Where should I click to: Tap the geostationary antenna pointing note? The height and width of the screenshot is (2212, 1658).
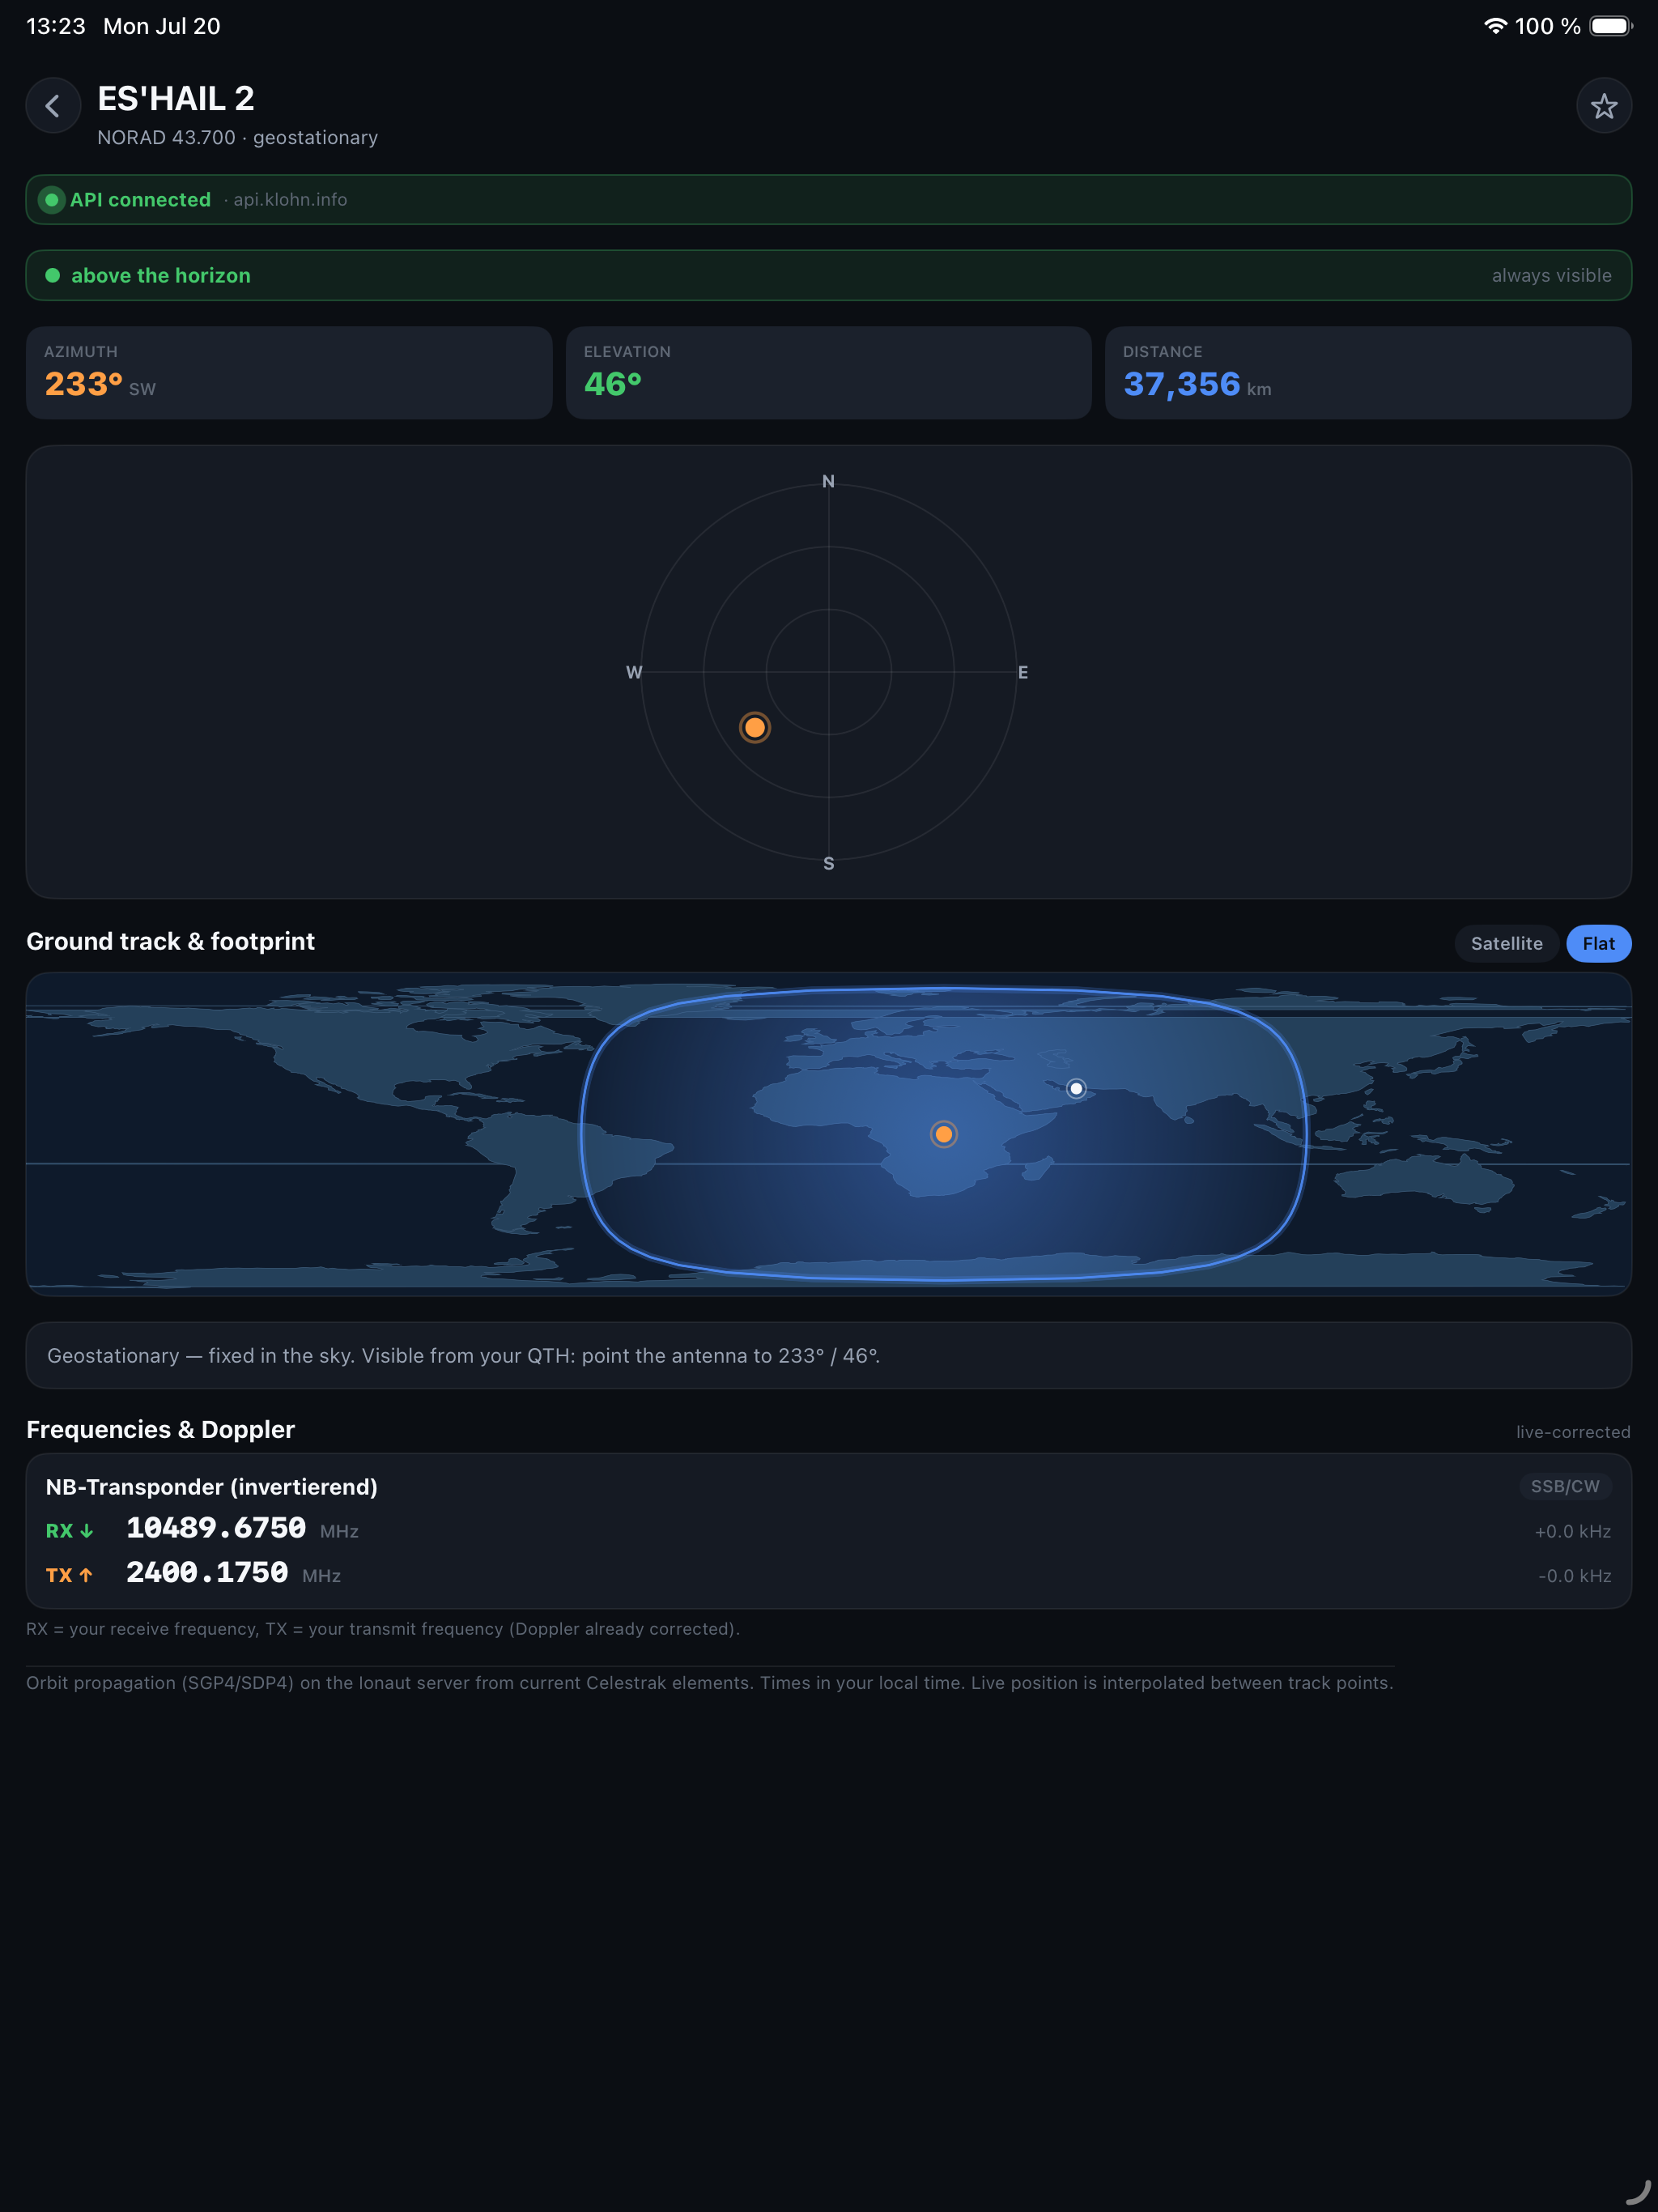[x=829, y=1355]
